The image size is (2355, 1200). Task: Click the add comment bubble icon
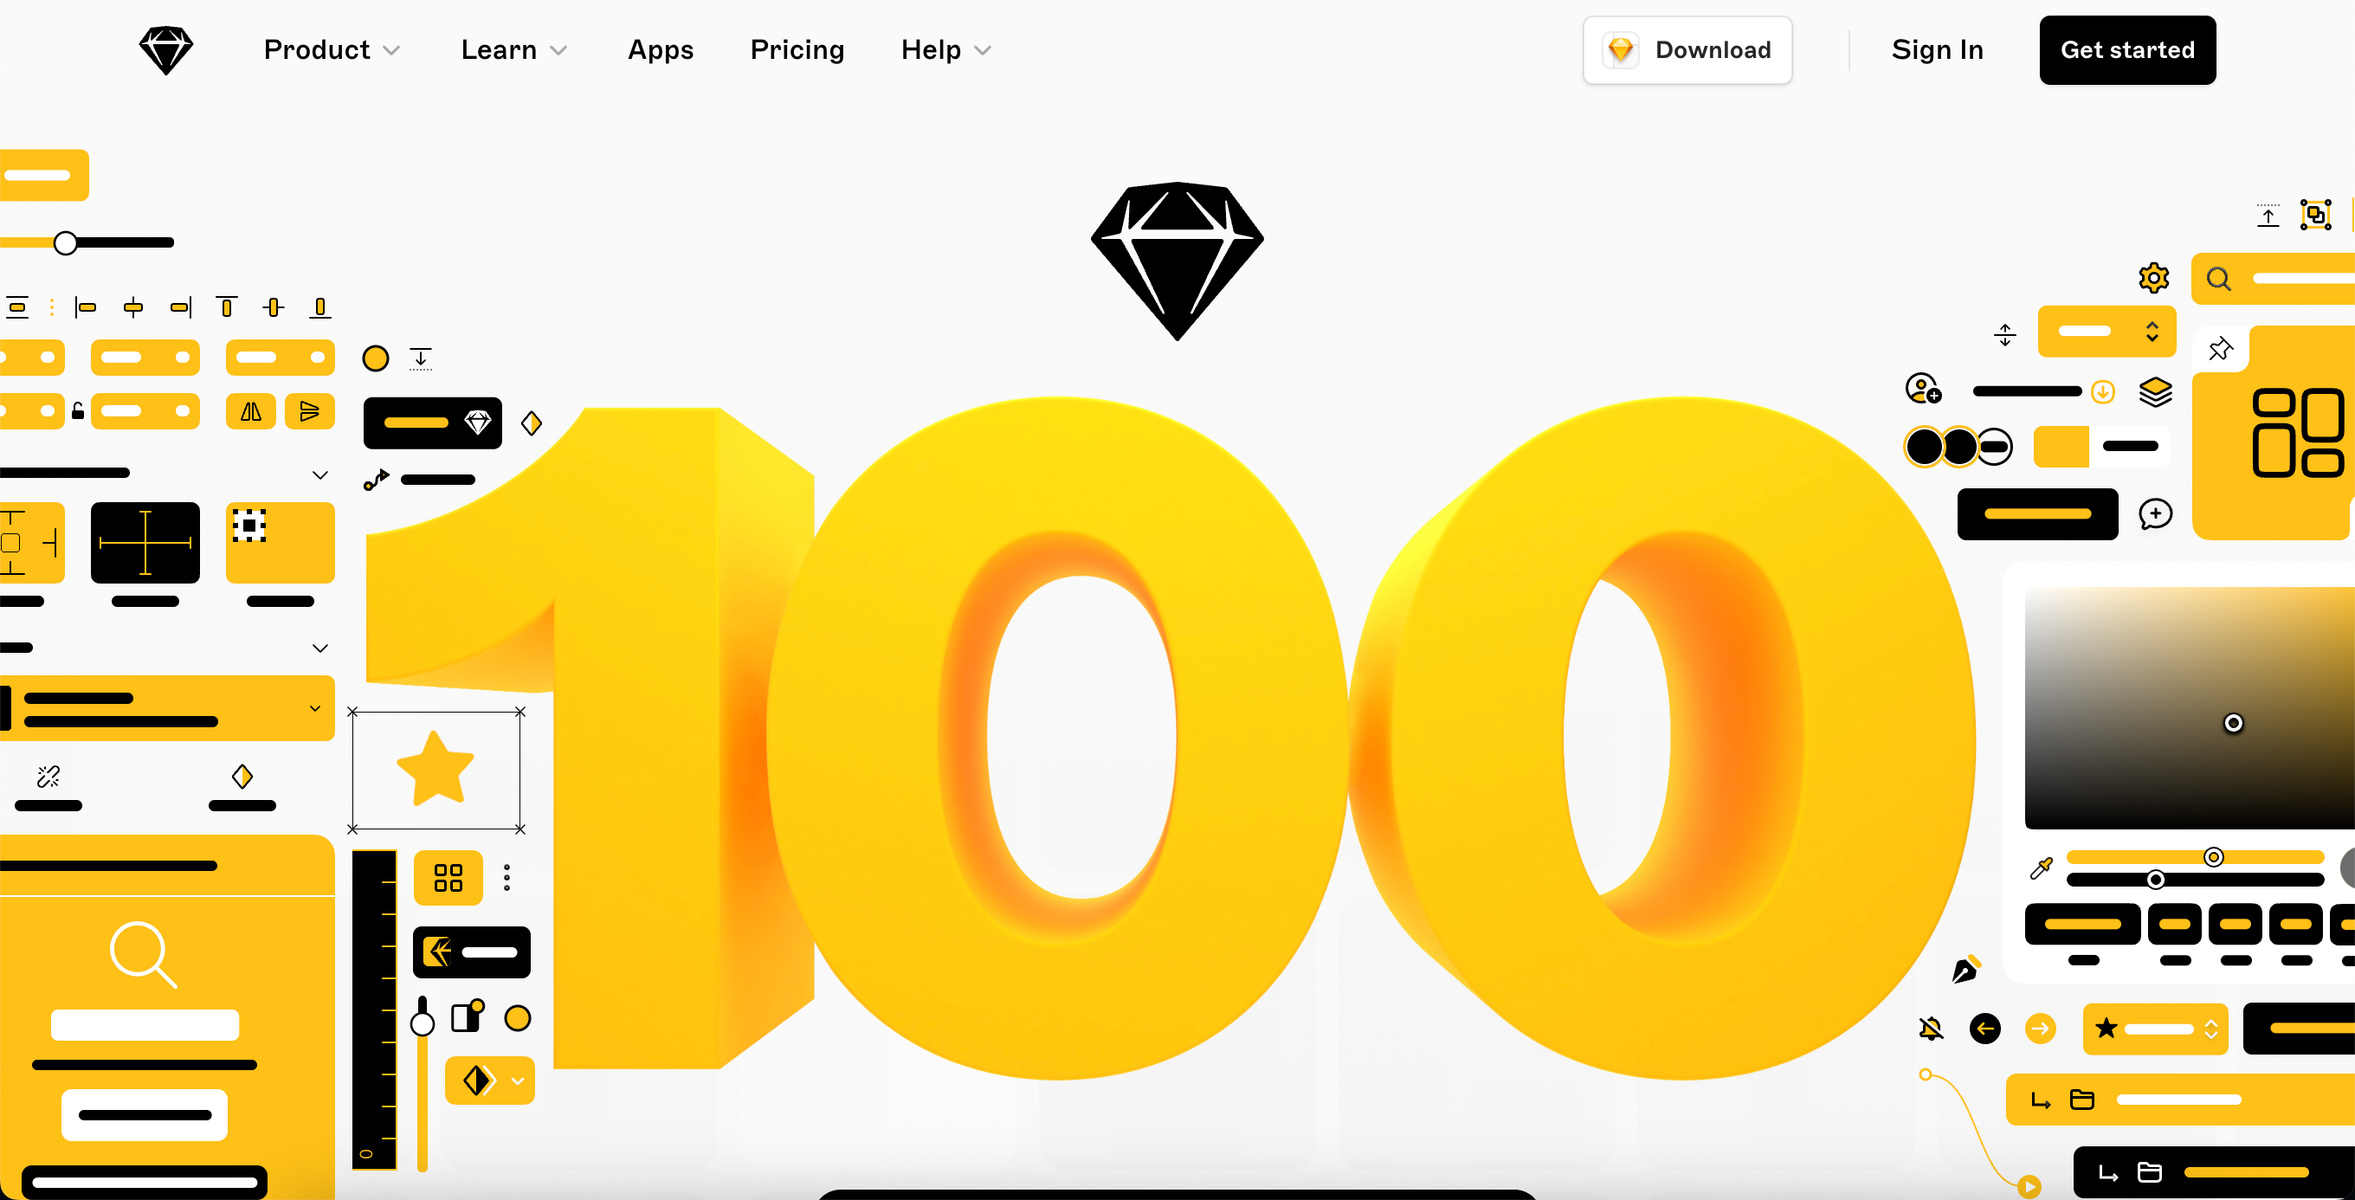click(2155, 513)
